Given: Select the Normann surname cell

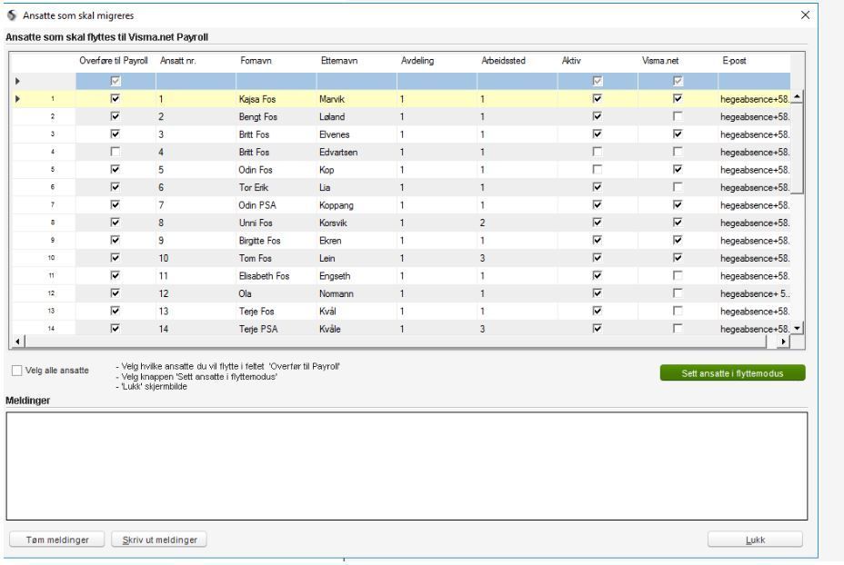Looking at the screenshot, I should click(x=357, y=293).
